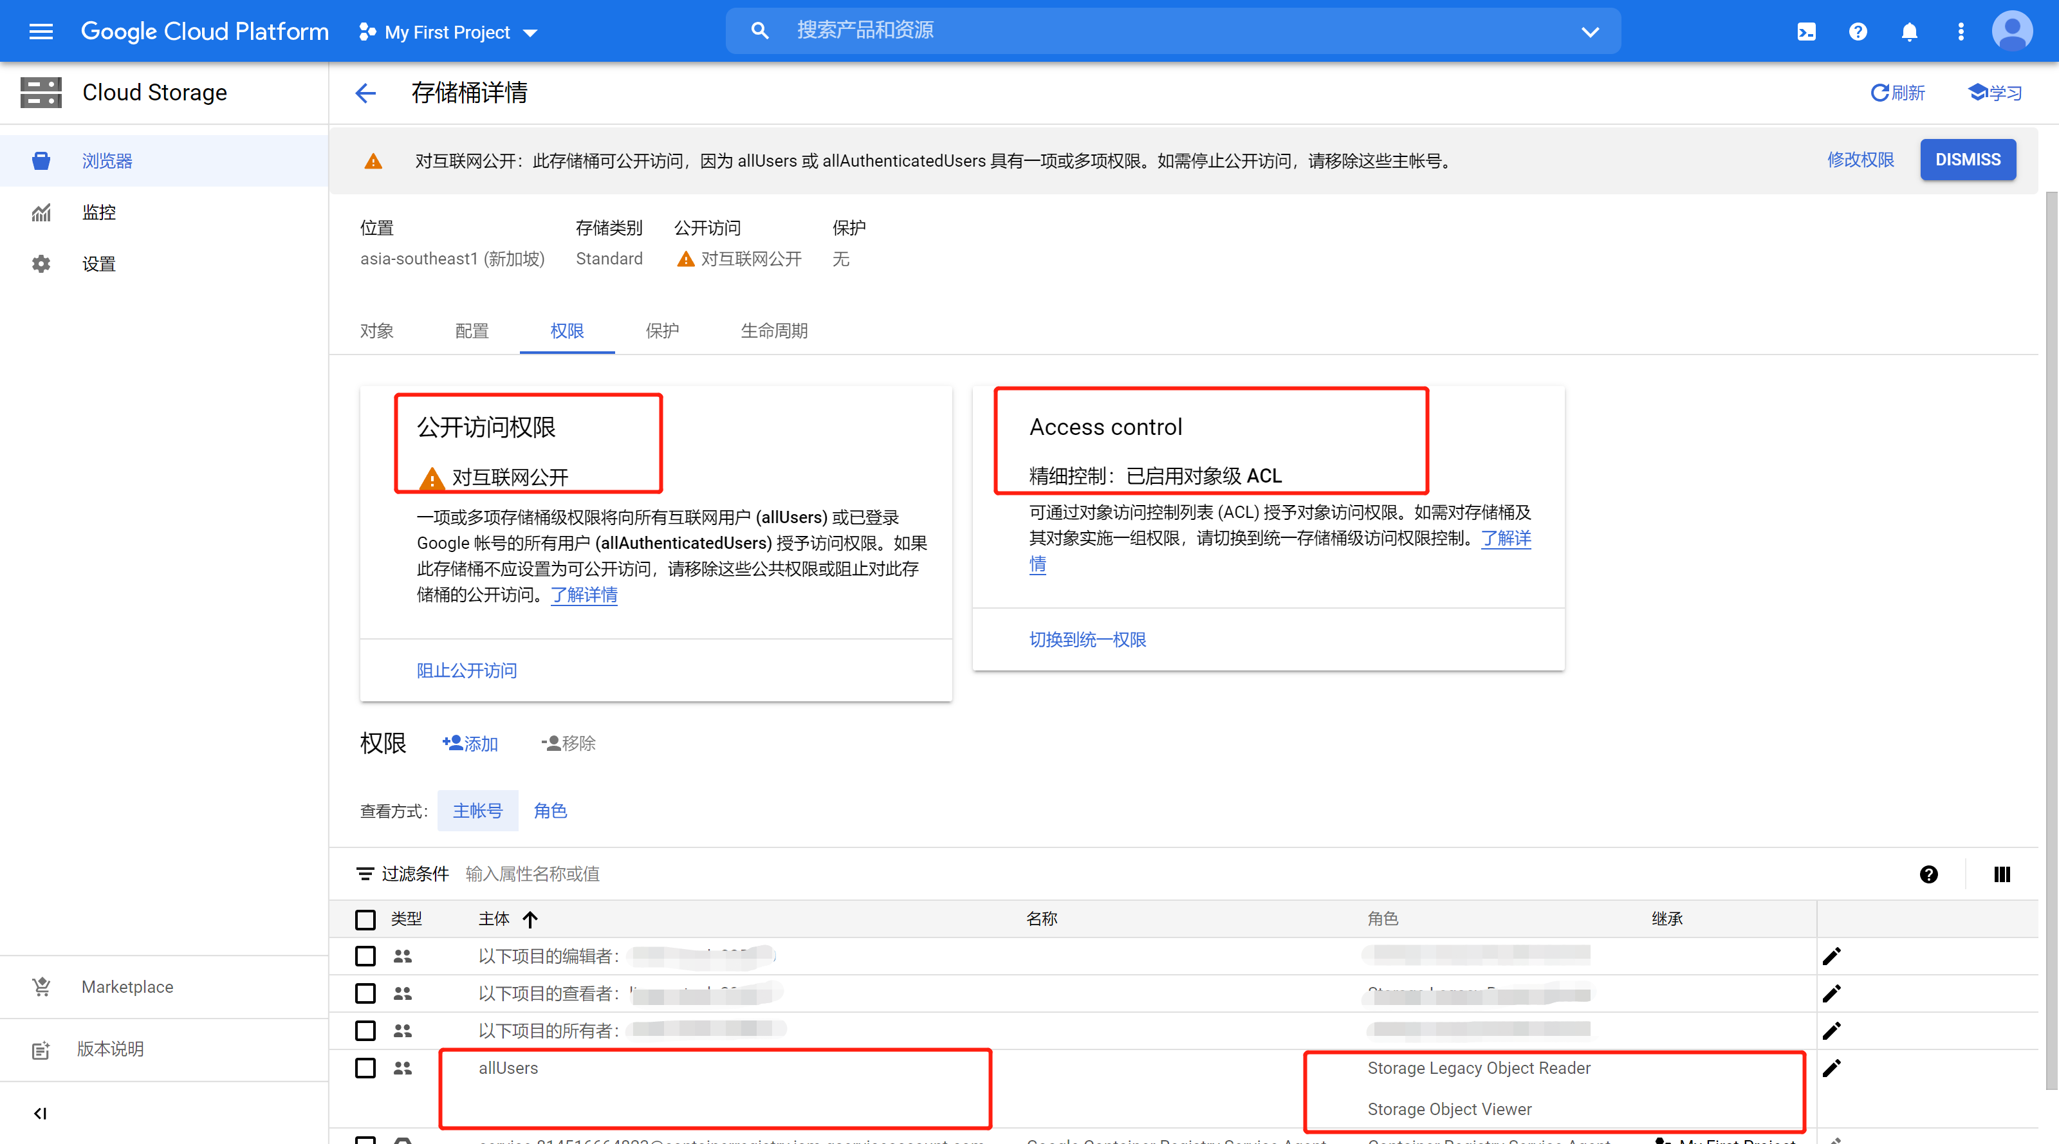Check the select-all checkbox in the table header
The width and height of the screenshot is (2059, 1144).
[x=365, y=919]
